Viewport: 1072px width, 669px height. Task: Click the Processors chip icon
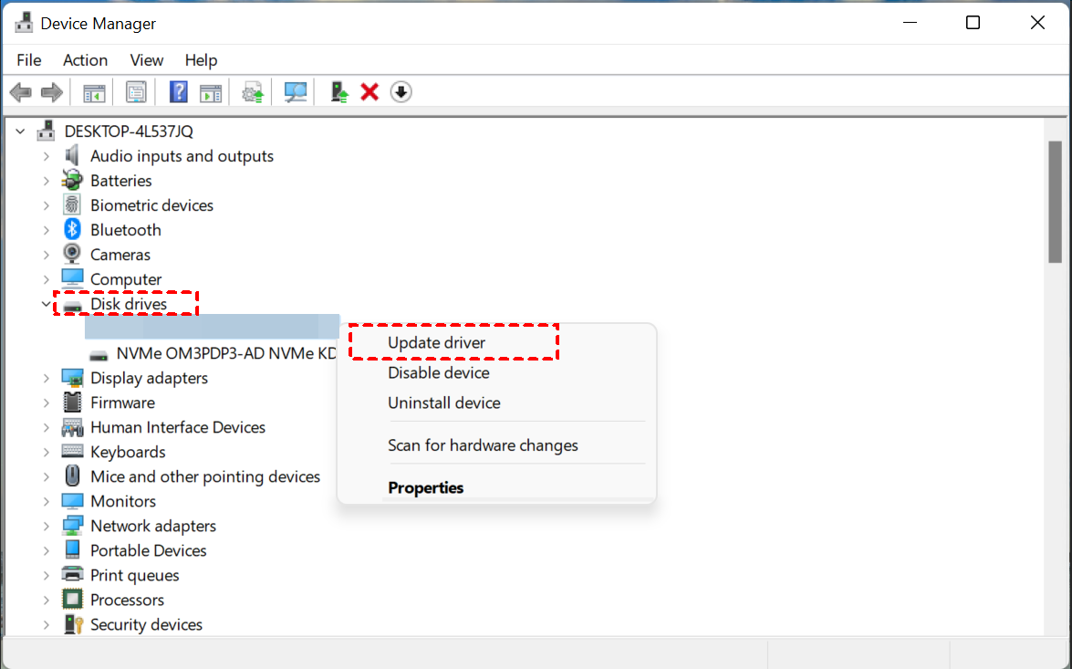(72, 600)
